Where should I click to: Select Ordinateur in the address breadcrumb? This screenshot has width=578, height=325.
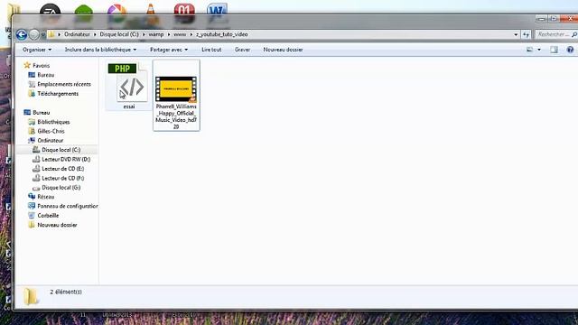77,34
